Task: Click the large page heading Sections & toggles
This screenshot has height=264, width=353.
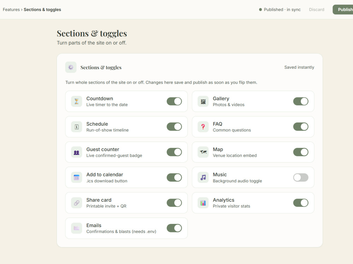Action: coord(92,33)
